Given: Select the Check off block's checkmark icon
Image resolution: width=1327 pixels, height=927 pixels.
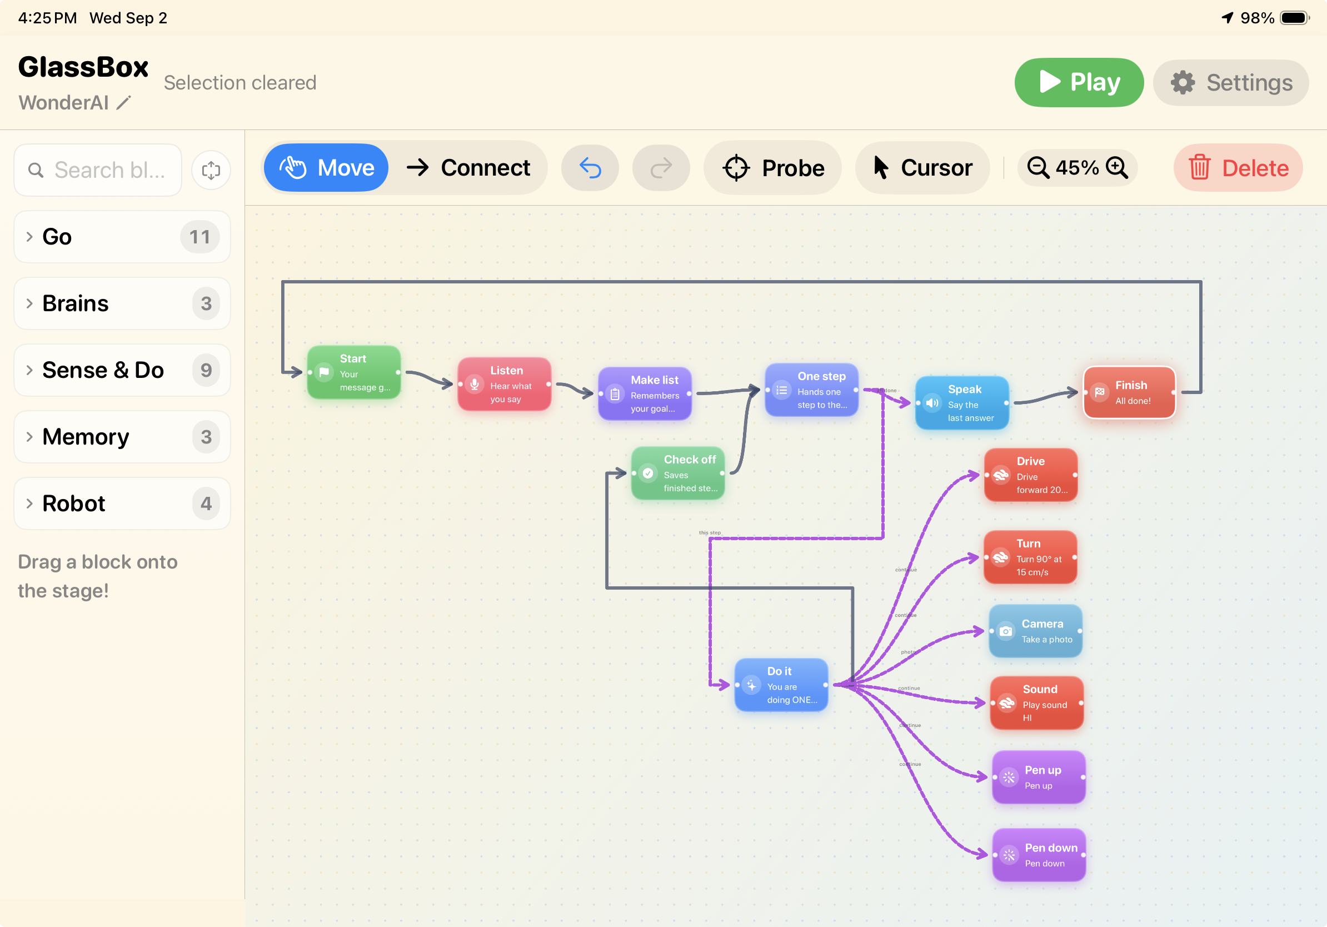Looking at the screenshot, I should tap(648, 474).
